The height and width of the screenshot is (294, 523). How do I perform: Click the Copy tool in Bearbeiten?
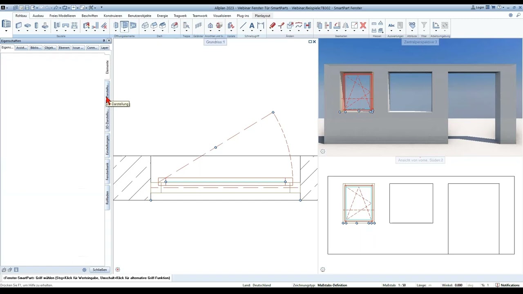coord(320,25)
